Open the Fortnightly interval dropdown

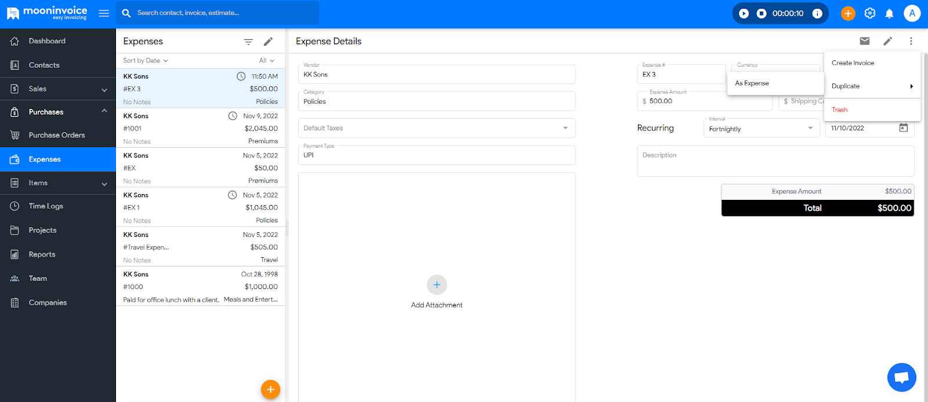(760, 129)
